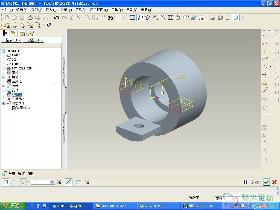The height and width of the screenshot is (210, 280).
Task: Select the No hidden display icon
Action: [228, 17]
